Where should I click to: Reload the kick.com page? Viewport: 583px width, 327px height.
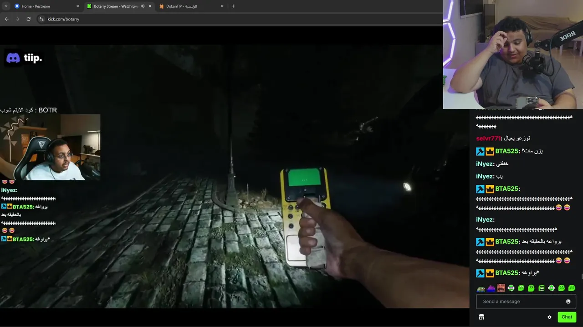click(x=29, y=19)
